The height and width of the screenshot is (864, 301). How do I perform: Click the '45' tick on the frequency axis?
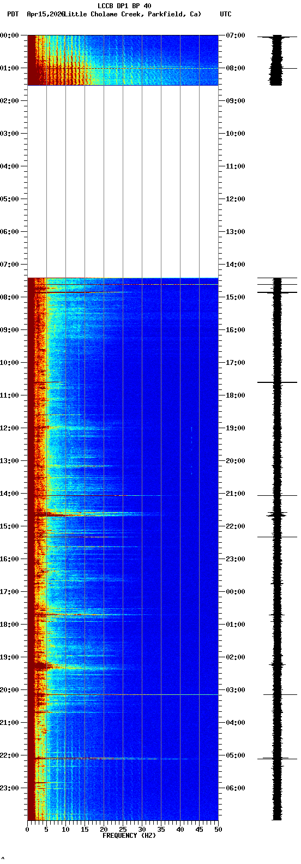coord(199,830)
